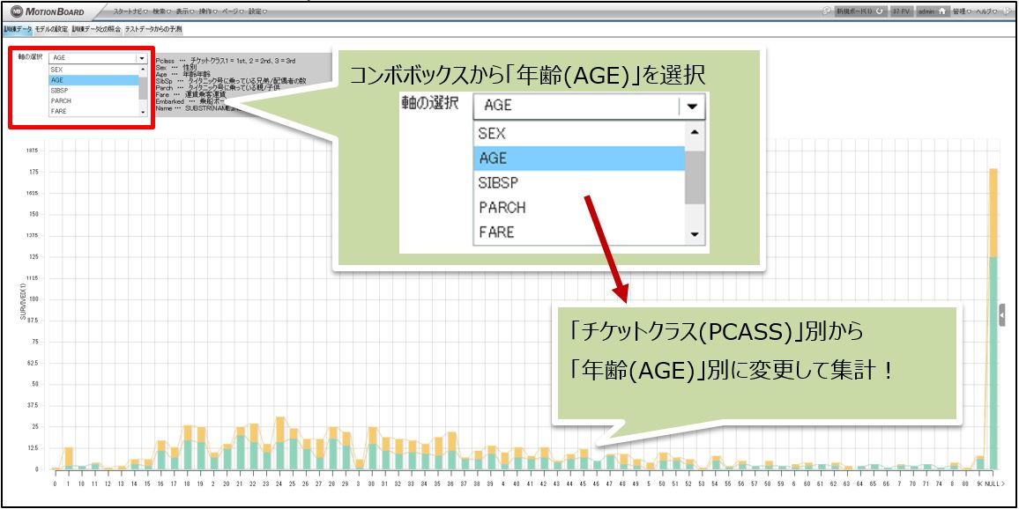This screenshot has height=509, width=1019.
Task: Switch to the テストデータからの予測 tab
Action: pos(154,30)
